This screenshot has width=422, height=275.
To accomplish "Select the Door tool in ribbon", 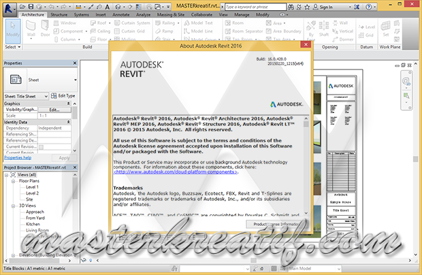I will [x=45, y=29].
